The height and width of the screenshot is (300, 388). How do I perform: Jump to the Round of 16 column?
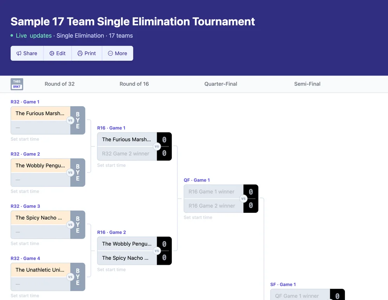tap(134, 84)
